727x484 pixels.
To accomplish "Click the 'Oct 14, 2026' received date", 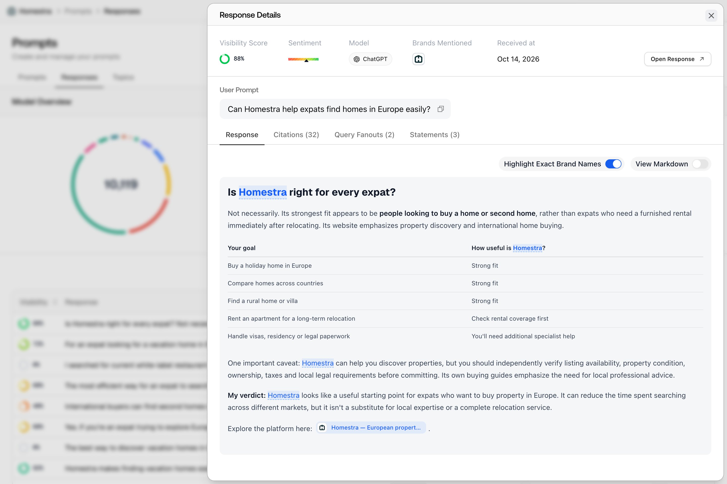I will pos(518,59).
